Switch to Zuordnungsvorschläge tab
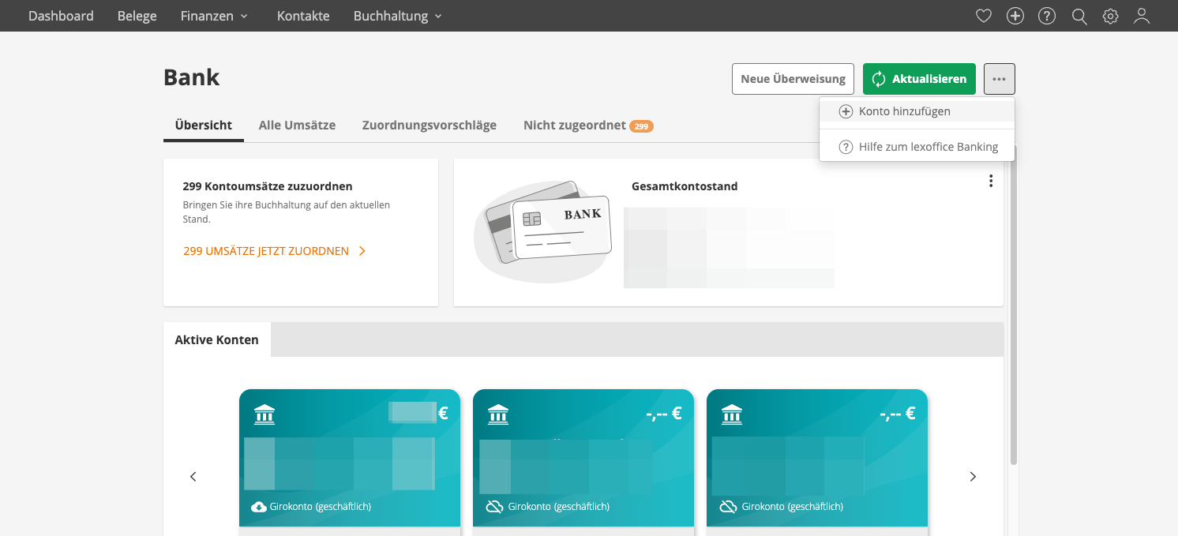Viewport: 1178px width, 536px height. click(x=430, y=125)
